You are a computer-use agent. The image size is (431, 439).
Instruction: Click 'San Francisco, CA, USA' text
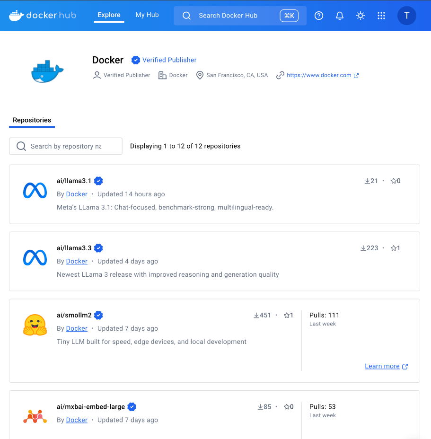(x=237, y=75)
